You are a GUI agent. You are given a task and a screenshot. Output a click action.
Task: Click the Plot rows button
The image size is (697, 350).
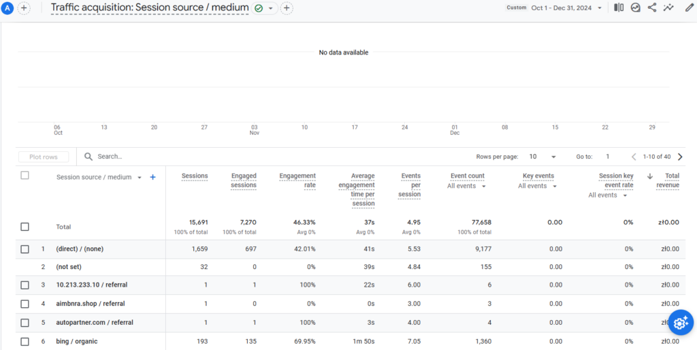[x=44, y=157]
